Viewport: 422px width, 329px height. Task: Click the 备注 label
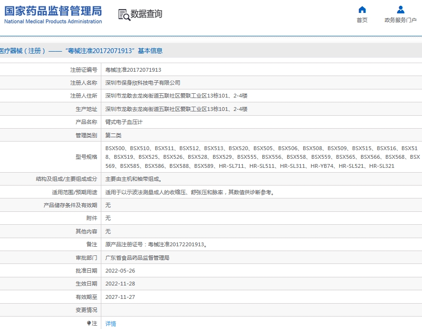[x=92, y=244]
